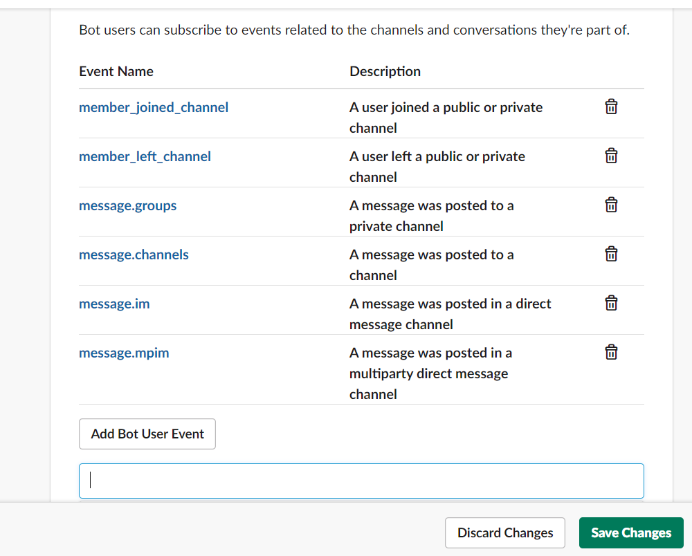Delete the message.channels bot event
This screenshot has height=556, width=692.
click(x=611, y=254)
